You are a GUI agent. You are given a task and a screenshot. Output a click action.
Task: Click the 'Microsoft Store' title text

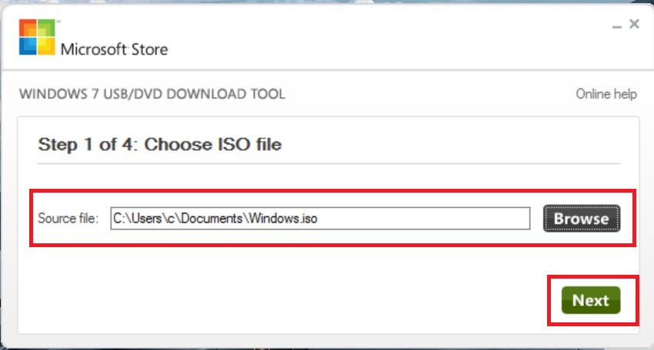(x=115, y=50)
